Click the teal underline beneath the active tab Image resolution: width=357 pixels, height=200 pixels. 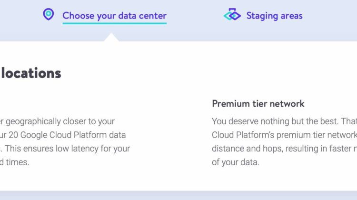tap(115, 23)
